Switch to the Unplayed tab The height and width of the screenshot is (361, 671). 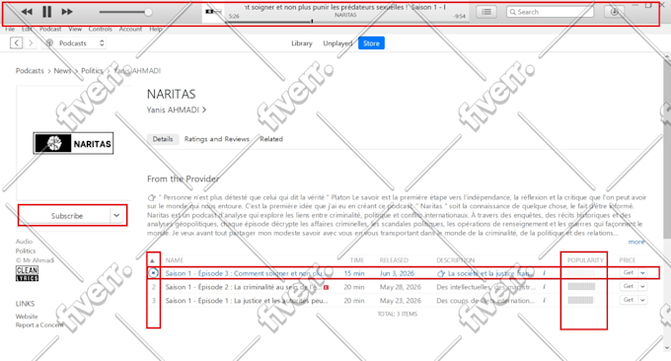(337, 43)
